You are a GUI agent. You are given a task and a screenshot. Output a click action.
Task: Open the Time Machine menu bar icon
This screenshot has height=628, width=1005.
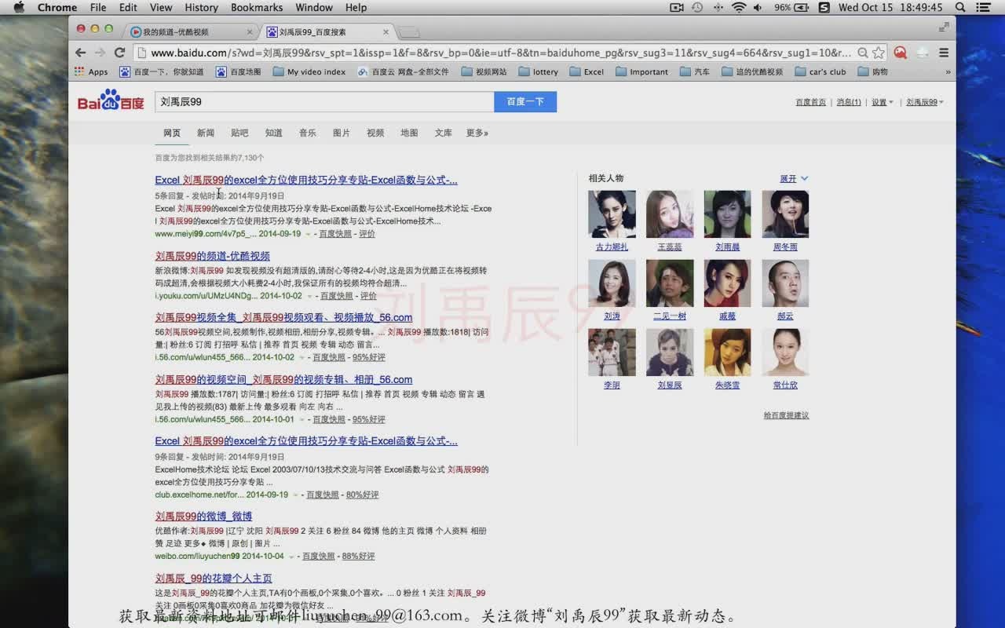[697, 7]
